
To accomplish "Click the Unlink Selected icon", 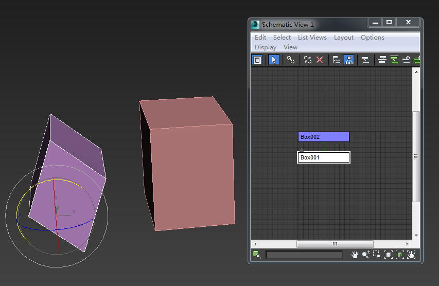I will [x=307, y=60].
